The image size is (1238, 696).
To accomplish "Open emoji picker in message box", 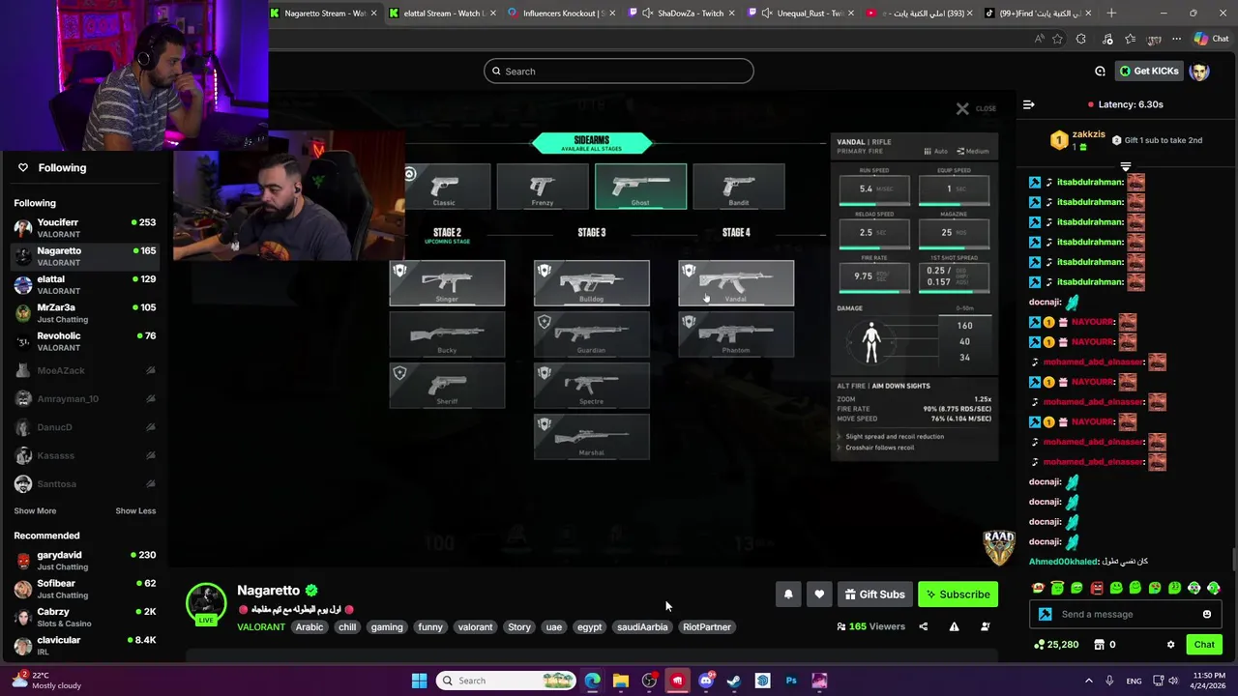I will point(1207,614).
